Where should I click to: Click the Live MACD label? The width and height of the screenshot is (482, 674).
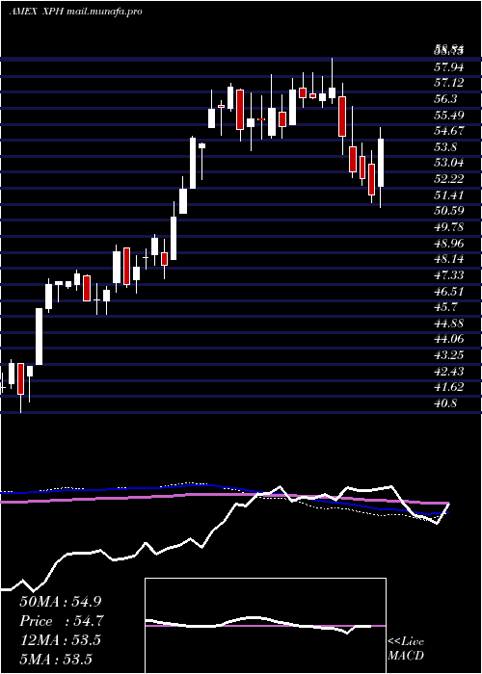(406, 649)
